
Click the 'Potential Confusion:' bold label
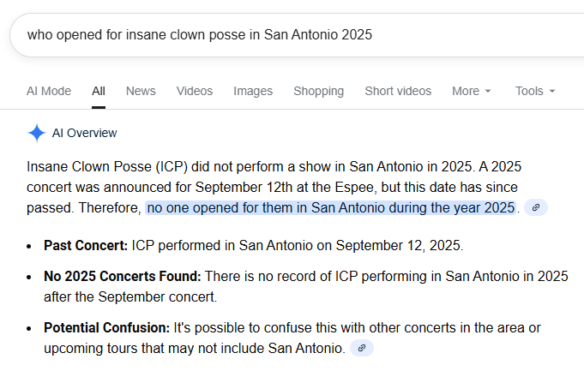tap(107, 327)
